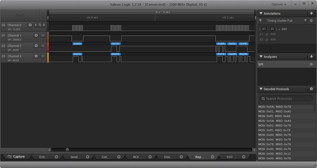Minimize the Saleae Logic window
This screenshot has width=317, height=168.
[x=295, y=4]
